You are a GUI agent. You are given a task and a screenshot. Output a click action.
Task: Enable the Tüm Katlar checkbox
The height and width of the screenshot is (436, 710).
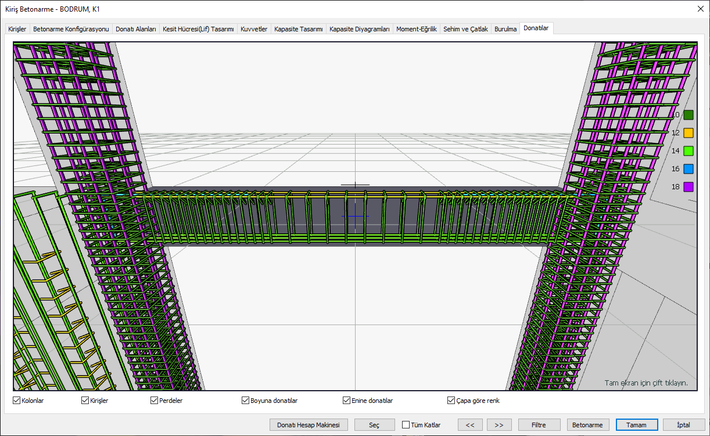pyautogui.click(x=406, y=425)
